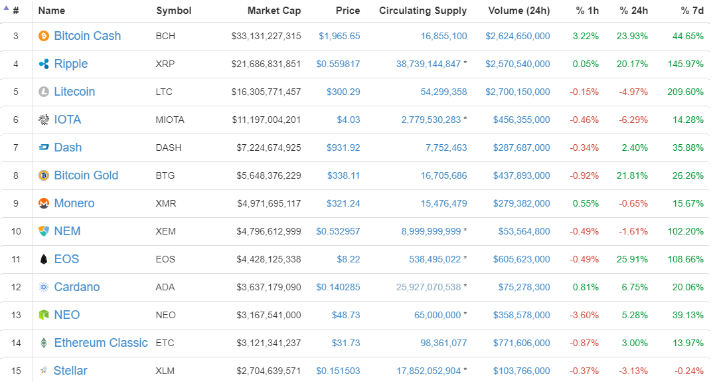Click the Dash logo icon
The height and width of the screenshot is (384, 715).
44,147
